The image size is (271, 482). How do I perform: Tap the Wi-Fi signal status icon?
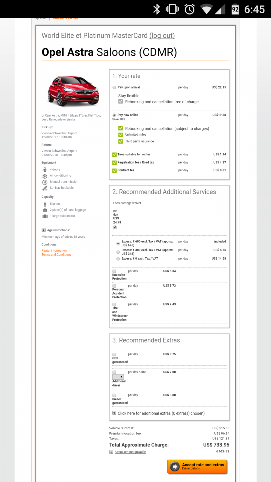[206, 9]
